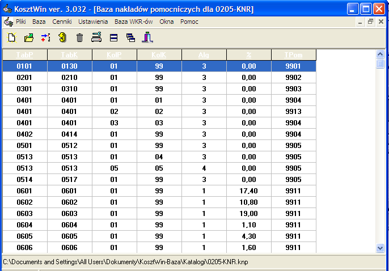Open the Baza WKR-ów menu

point(134,22)
